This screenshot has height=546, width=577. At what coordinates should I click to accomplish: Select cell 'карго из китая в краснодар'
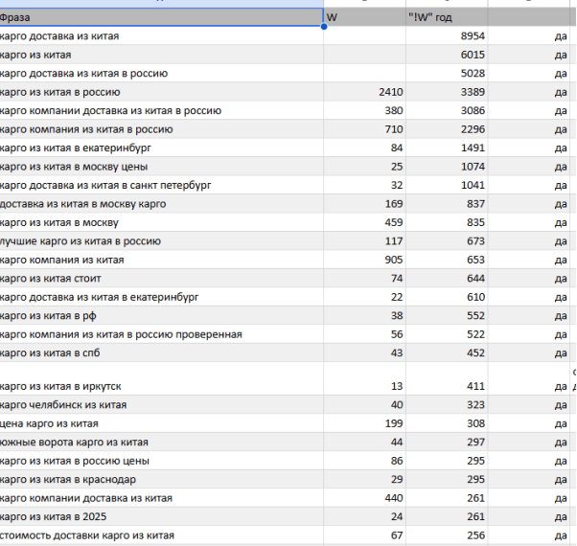pyautogui.click(x=162, y=480)
